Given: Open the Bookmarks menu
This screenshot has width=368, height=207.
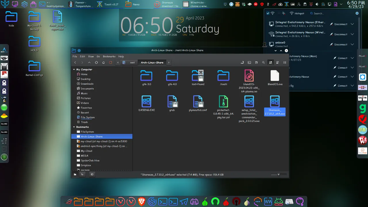Looking at the screenshot, I should coord(109,56).
